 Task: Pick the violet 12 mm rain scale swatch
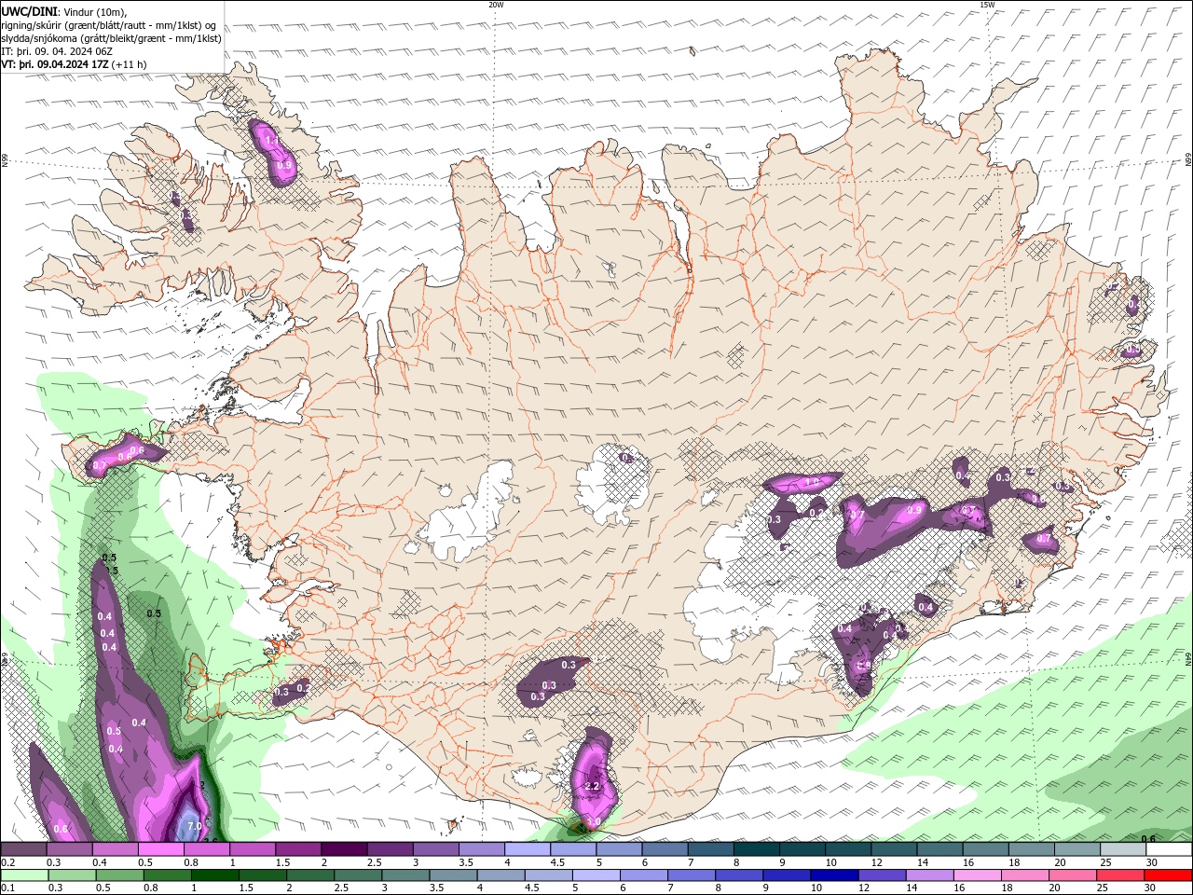coord(884,875)
